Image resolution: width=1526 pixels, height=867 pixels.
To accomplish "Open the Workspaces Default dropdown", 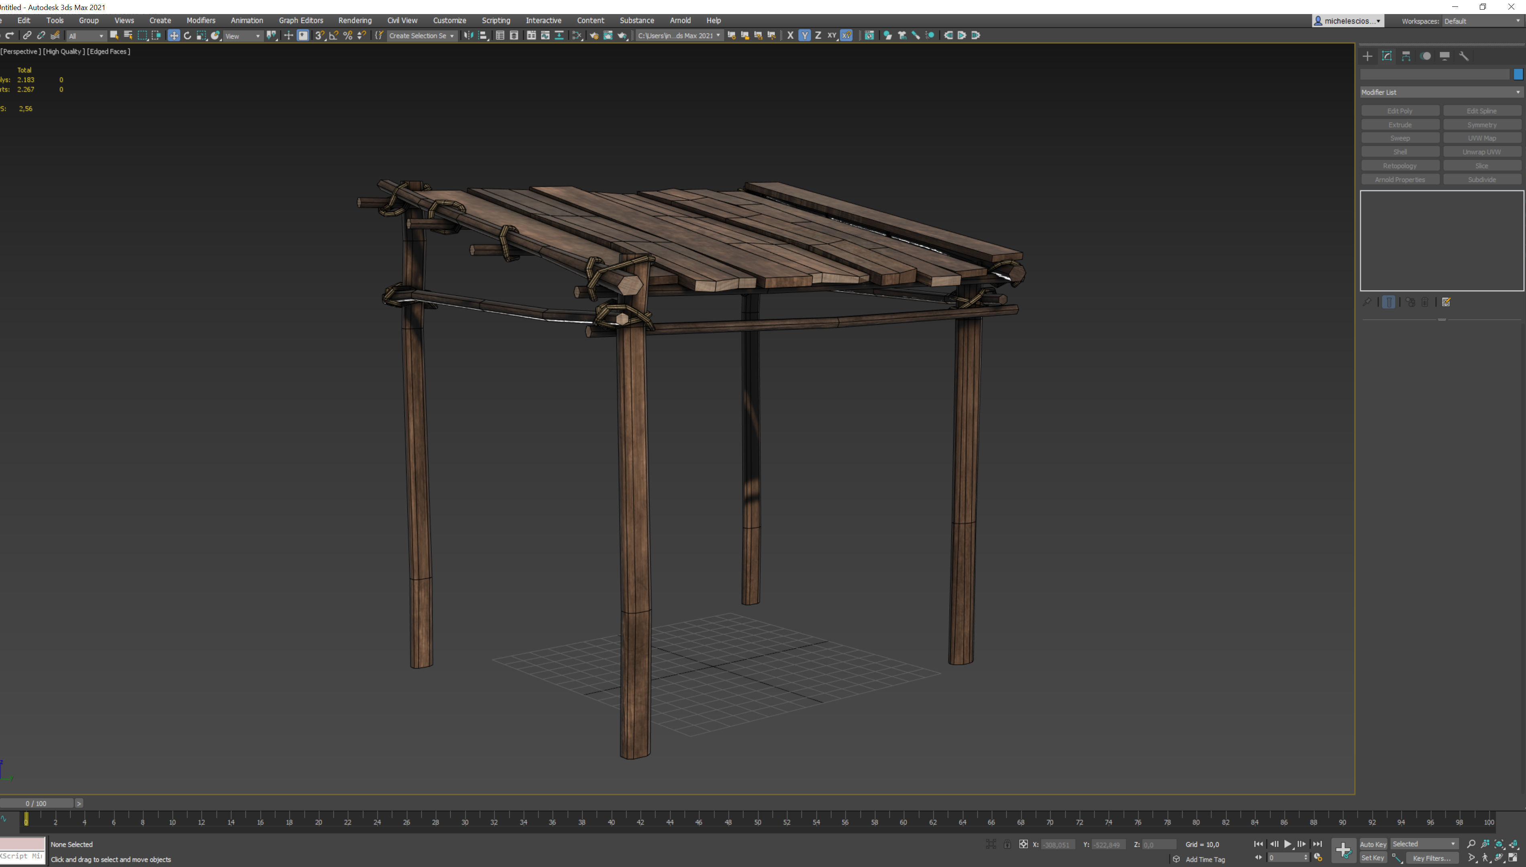I will pyautogui.click(x=1482, y=21).
